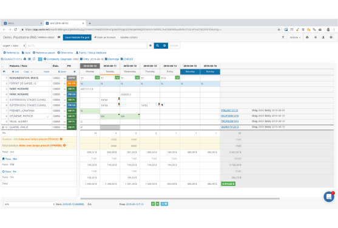Bookmark the page with the star icon

pyautogui.click(x=279, y=30)
